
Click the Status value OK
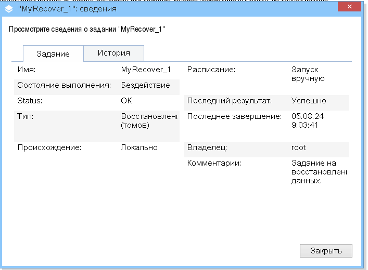tap(126, 101)
